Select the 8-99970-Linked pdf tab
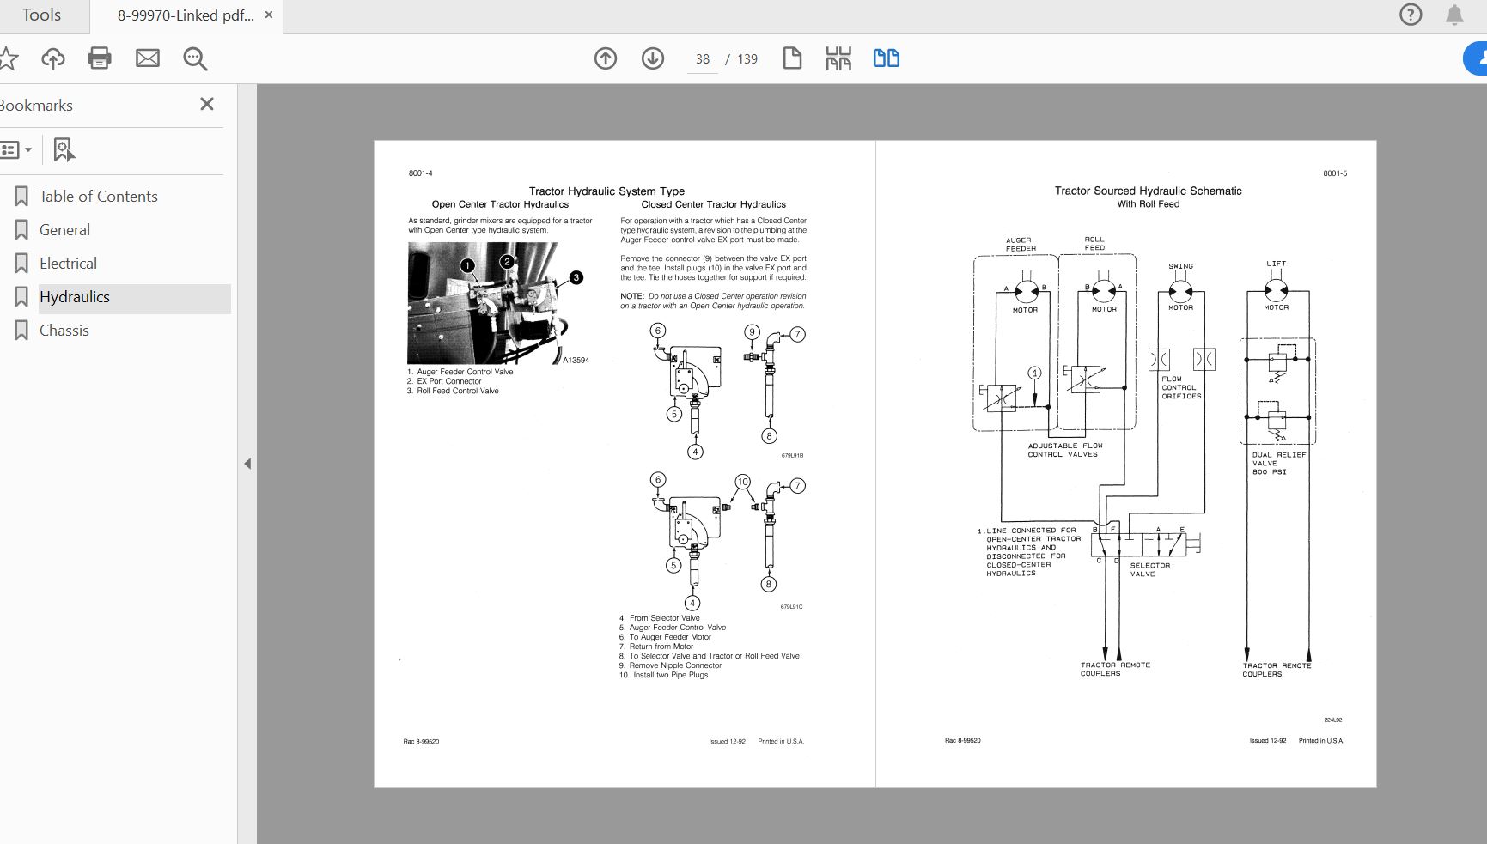This screenshot has width=1487, height=844. click(186, 15)
